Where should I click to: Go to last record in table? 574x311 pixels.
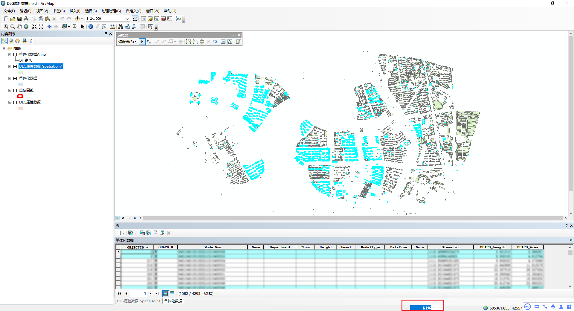point(157,294)
